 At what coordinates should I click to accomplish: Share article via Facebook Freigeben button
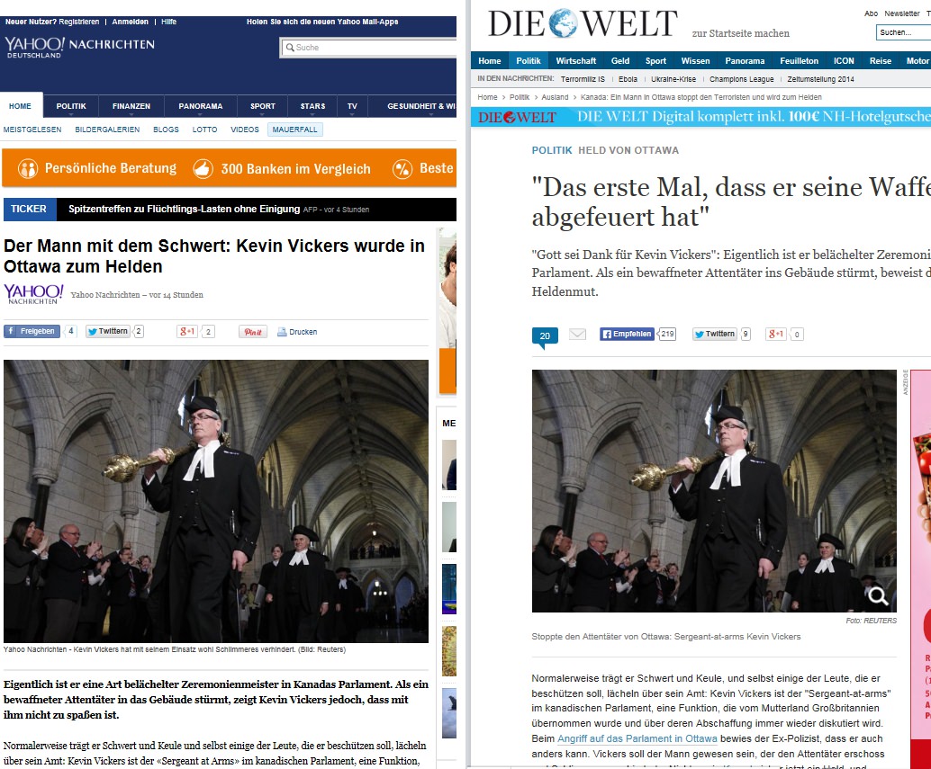[32, 332]
